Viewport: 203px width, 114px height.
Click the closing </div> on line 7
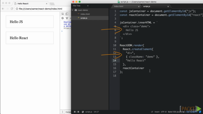pyautogui.click(x=127, y=34)
